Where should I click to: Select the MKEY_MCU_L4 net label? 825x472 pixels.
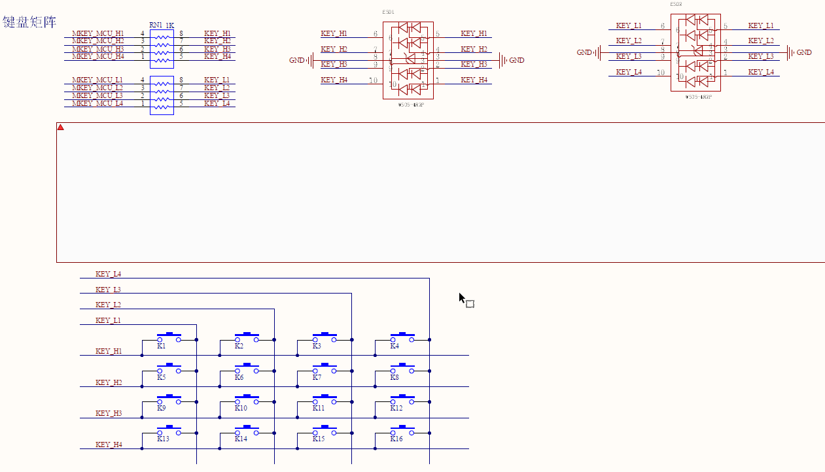click(97, 103)
